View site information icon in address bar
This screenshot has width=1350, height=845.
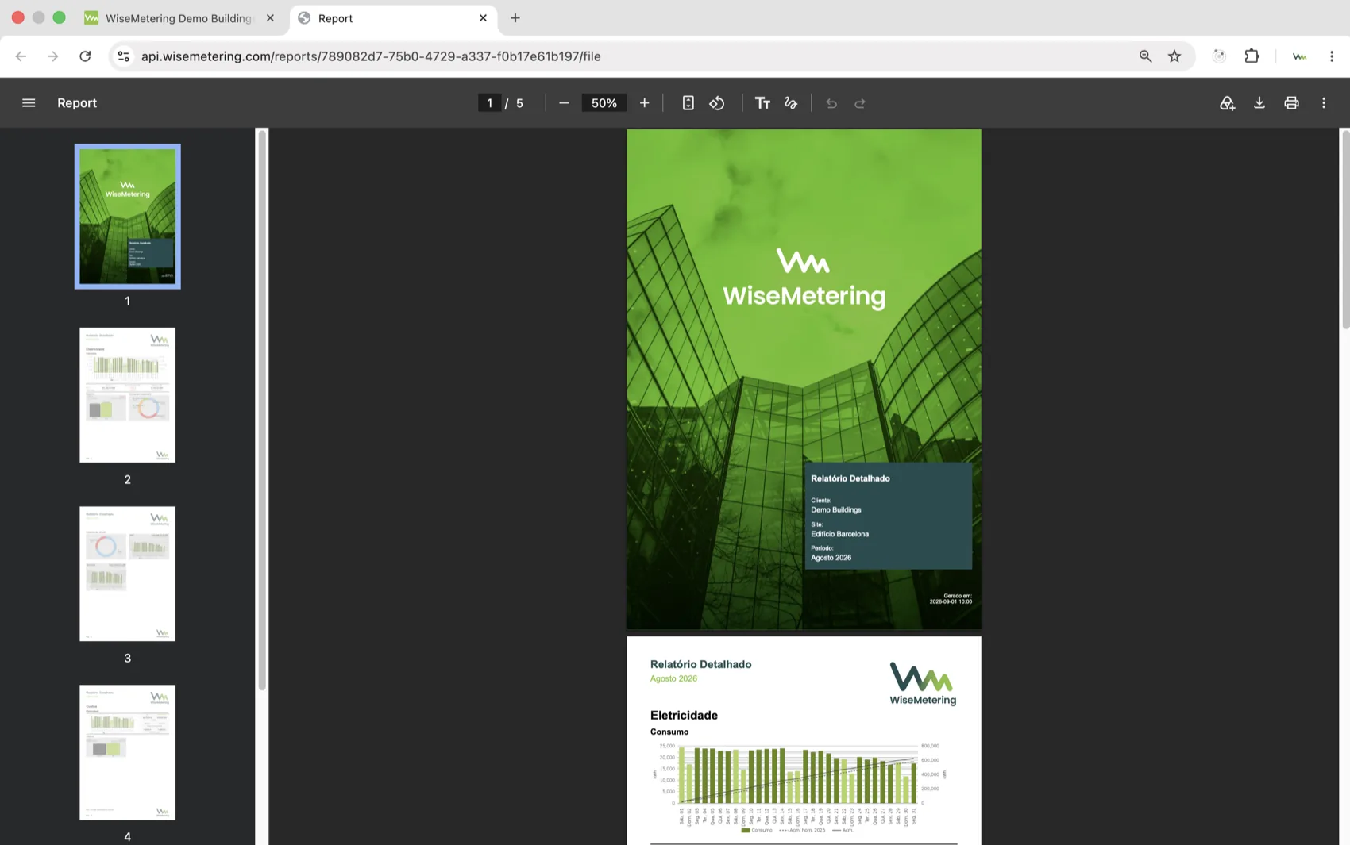(x=123, y=56)
